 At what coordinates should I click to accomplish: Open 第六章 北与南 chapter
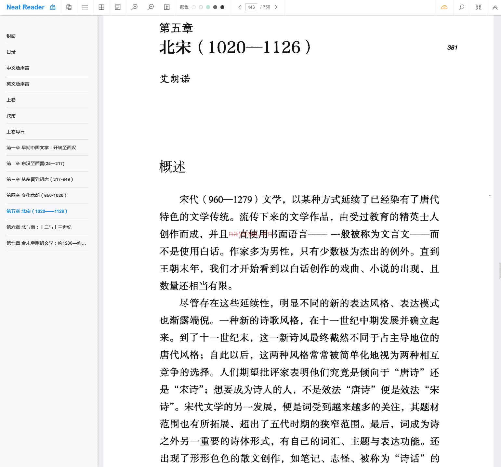click(x=47, y=227)
